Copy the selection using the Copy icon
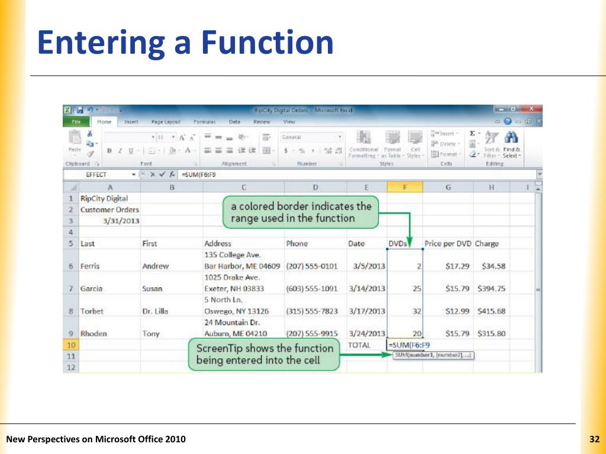The height and width of the screenshot is (454, 606). (90, 144)
